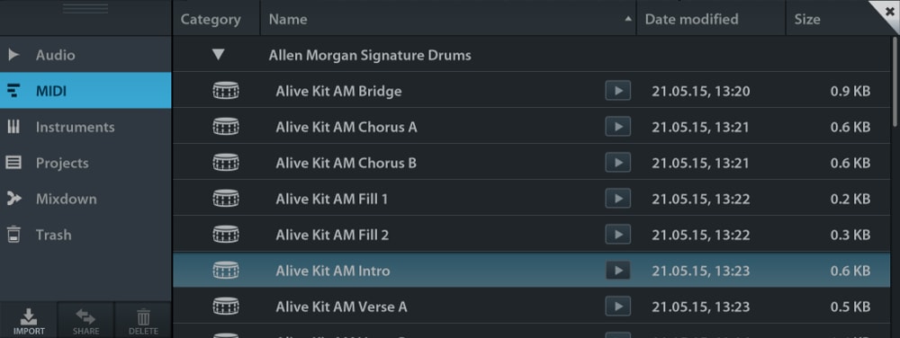Collapse the Allen Morgan Signature Drums folder

point(218,55)
